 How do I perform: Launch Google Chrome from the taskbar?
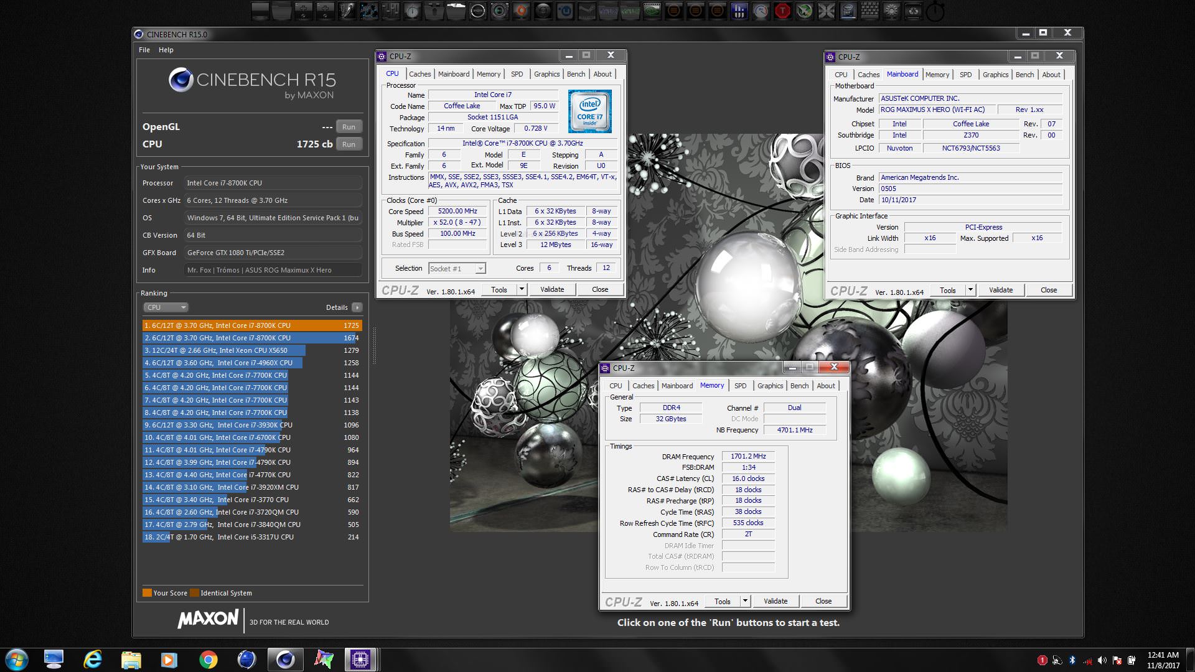pyautogui.click(x=209, y=660)
